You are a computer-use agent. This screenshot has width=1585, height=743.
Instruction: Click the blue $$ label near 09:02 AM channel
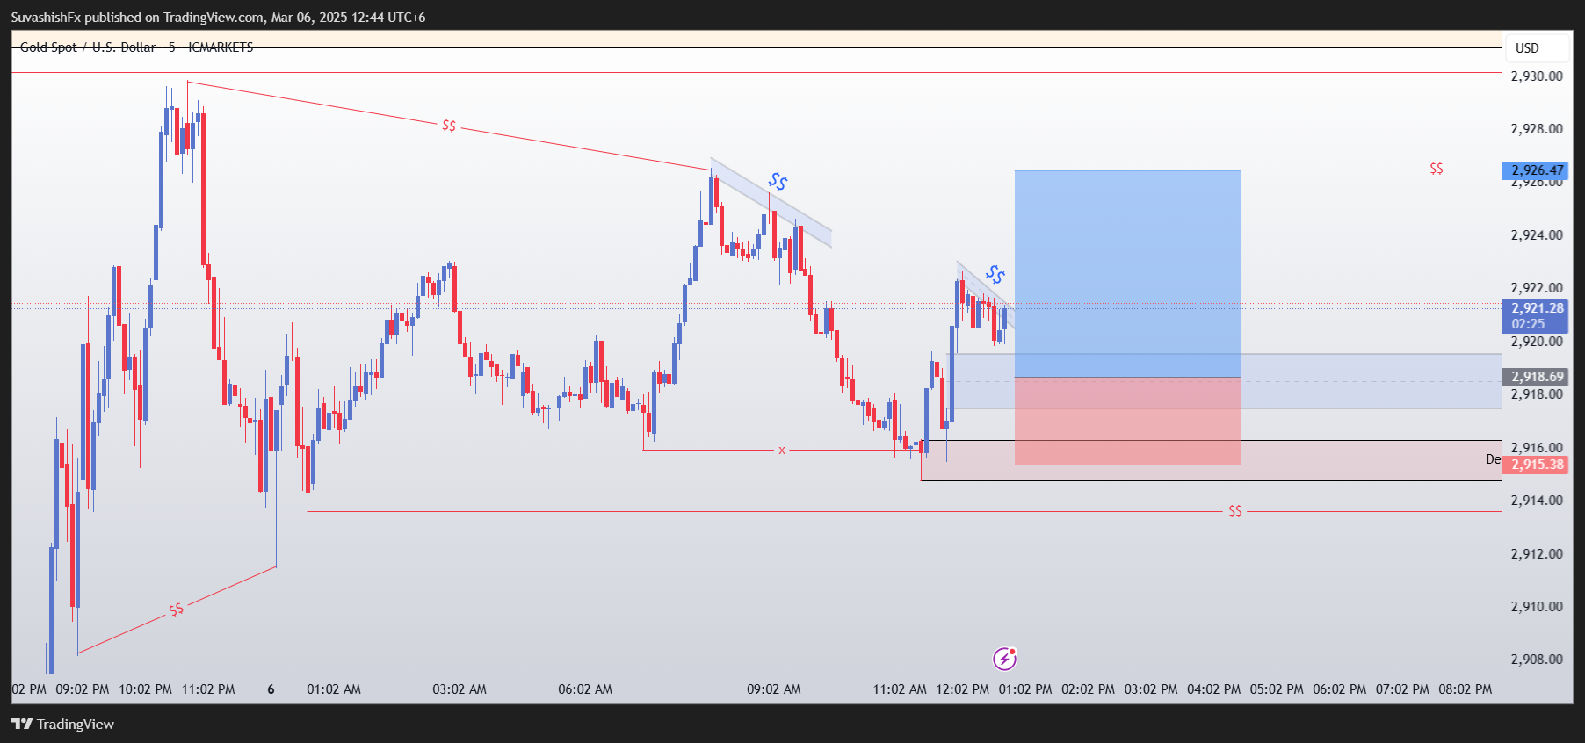pyautogui.click(x=778, y=182)
